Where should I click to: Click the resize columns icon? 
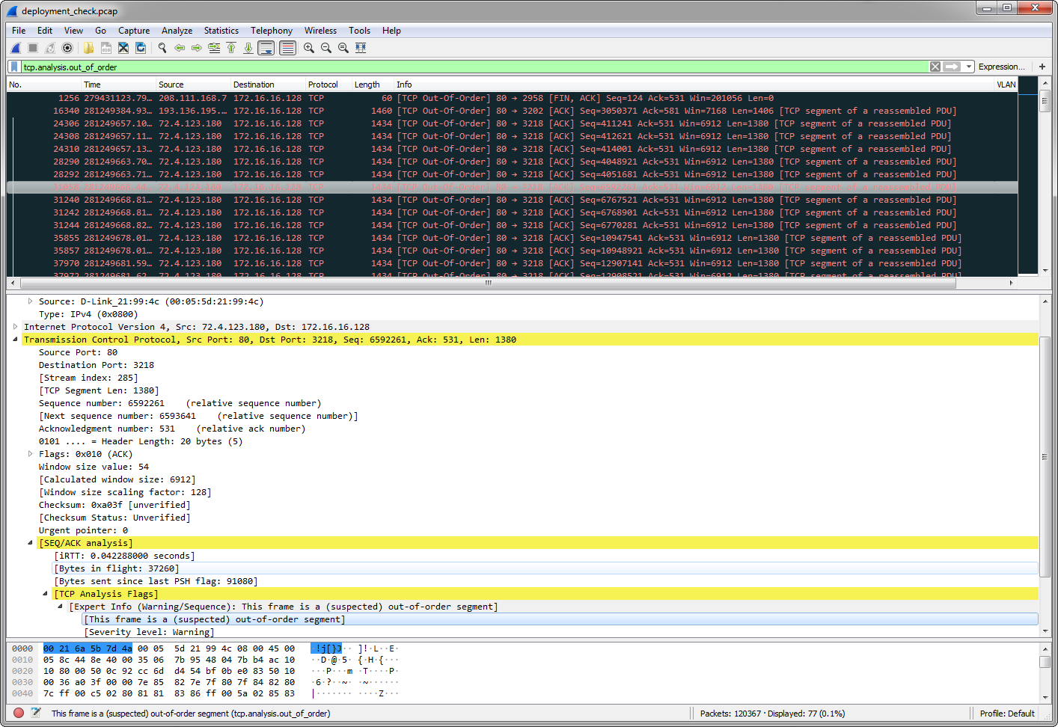click(361, 48)
